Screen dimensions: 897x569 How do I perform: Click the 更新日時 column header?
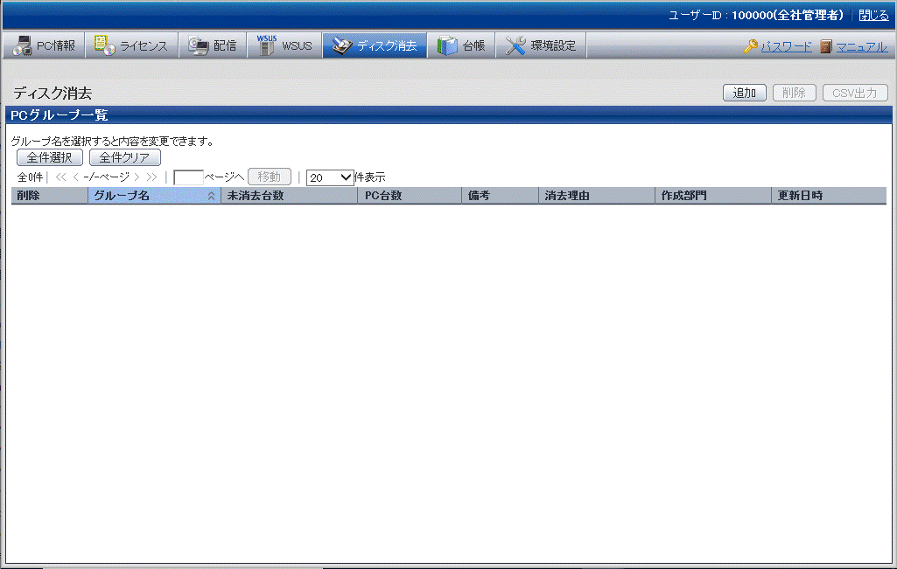829,196
